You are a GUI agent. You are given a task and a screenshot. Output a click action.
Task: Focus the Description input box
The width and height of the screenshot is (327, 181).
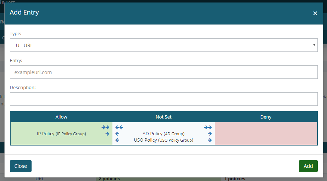click(163, 99)
